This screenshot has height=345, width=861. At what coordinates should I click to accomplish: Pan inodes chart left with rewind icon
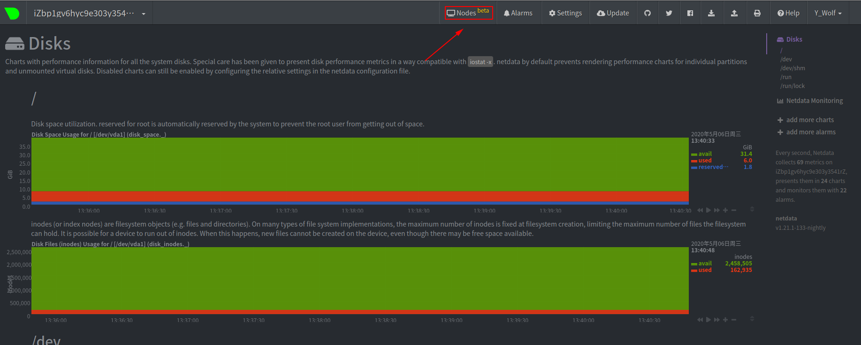(700, 320)
